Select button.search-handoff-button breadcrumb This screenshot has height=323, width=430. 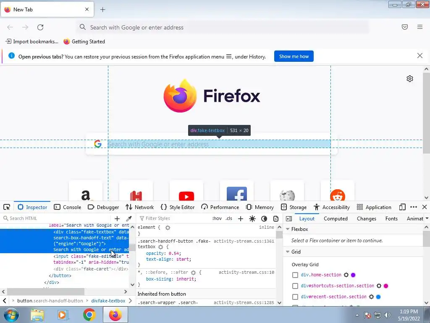(x=50, y=301)
